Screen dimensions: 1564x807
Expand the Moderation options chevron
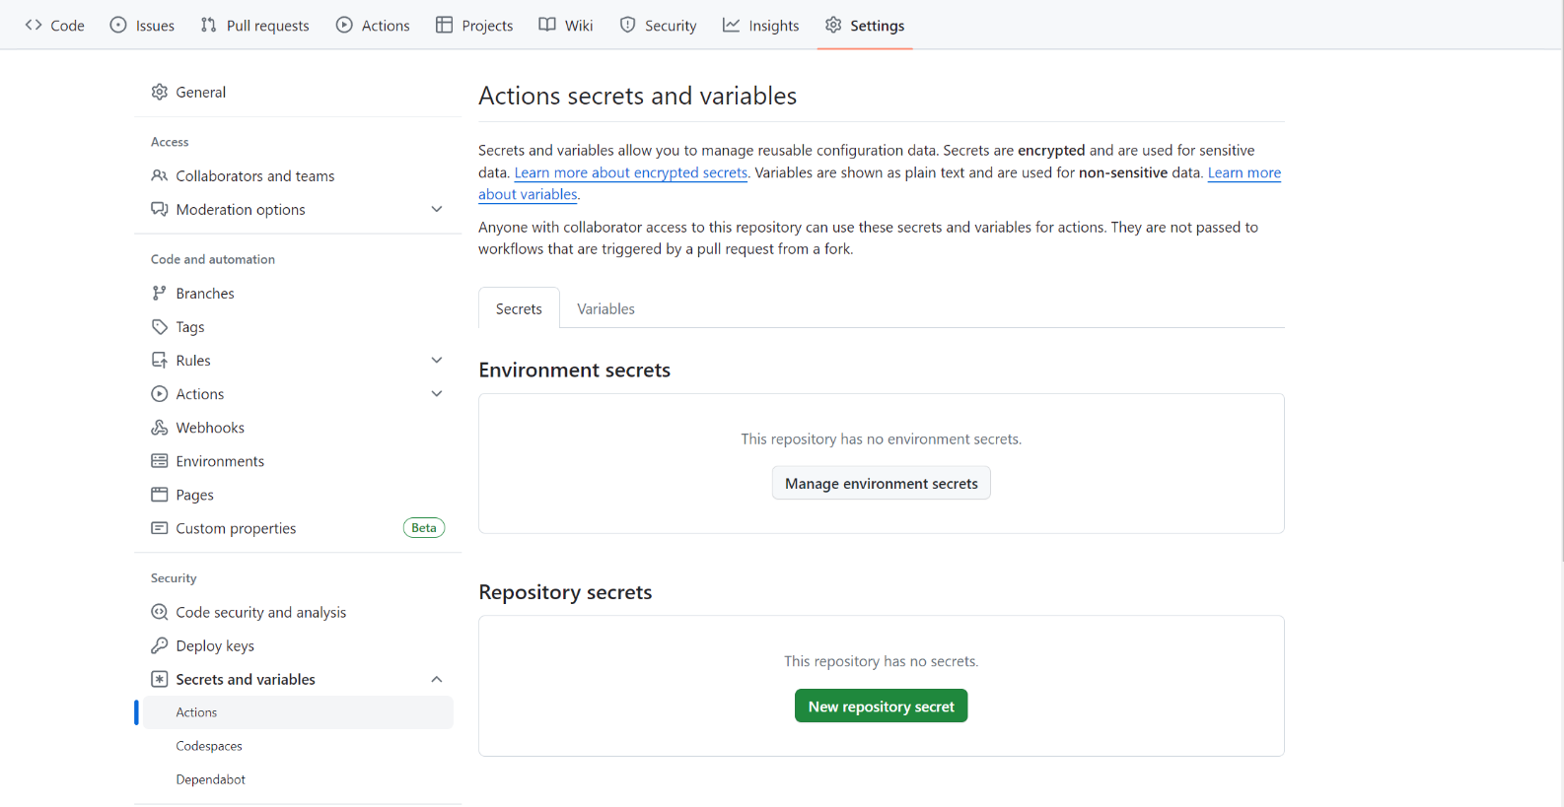pyautogui.click(x=437, y=210)
